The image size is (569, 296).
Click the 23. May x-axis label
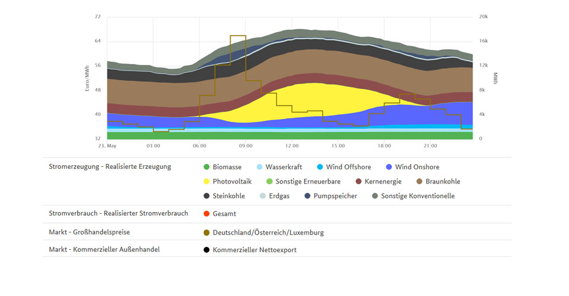(x=107, y=146)
